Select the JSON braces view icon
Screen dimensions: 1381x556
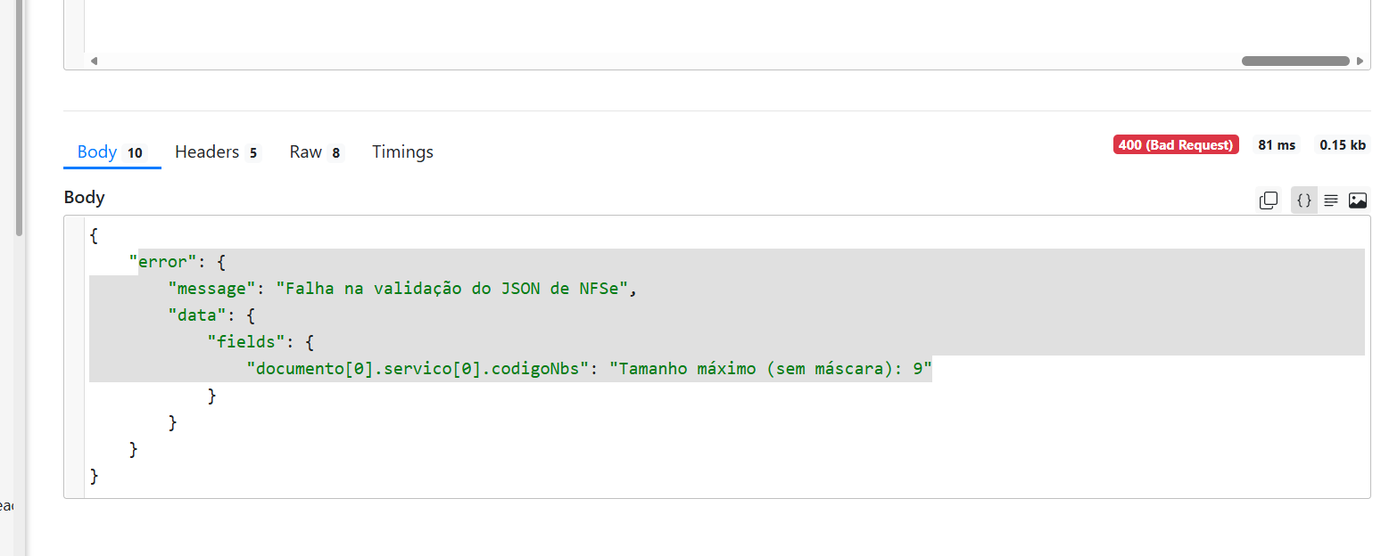tap(1303, 200)
